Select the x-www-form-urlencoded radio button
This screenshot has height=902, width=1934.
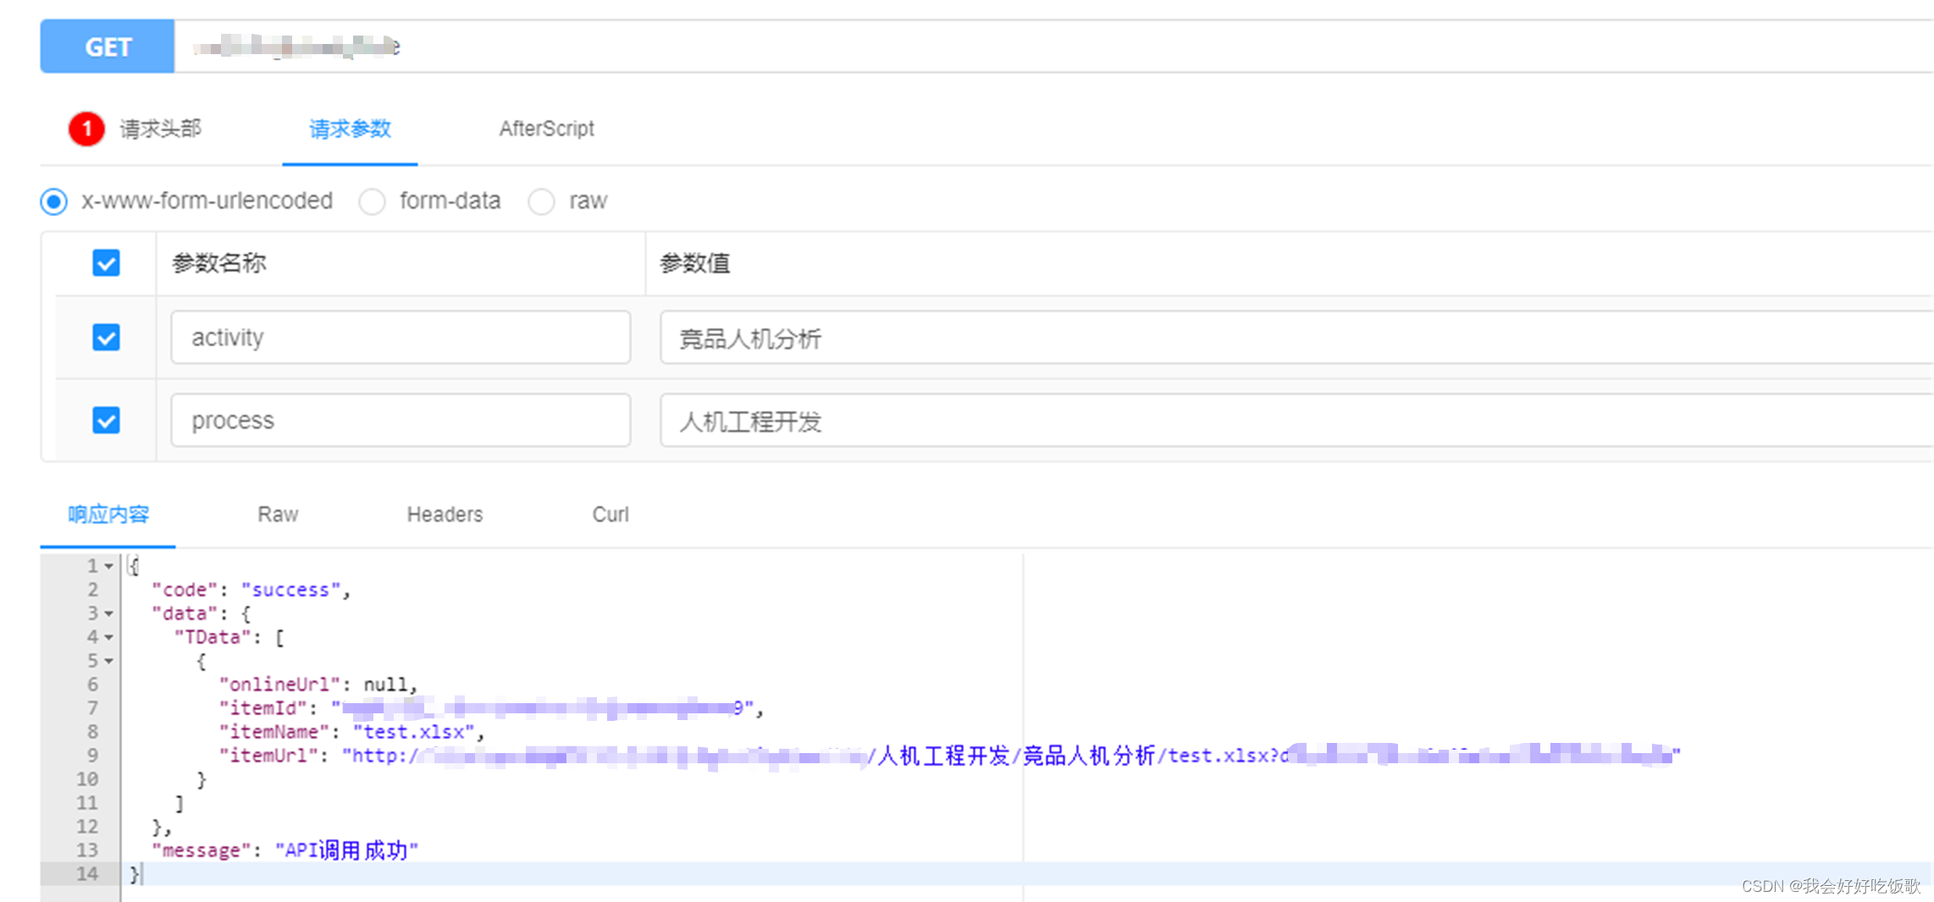tap(52, 201)
